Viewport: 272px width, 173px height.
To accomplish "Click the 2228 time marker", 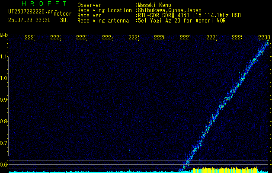I will point(211,38).
